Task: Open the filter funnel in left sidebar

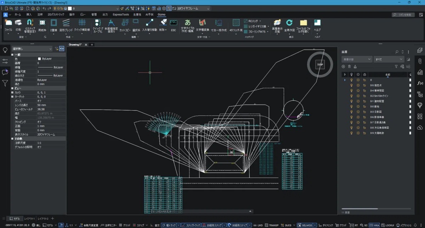Action: [x=5, y=83]
